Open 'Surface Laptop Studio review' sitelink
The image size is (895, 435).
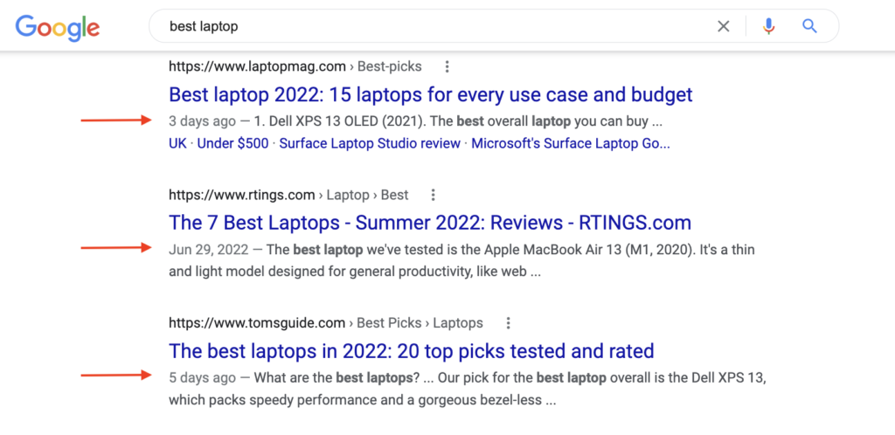point(370,143)
